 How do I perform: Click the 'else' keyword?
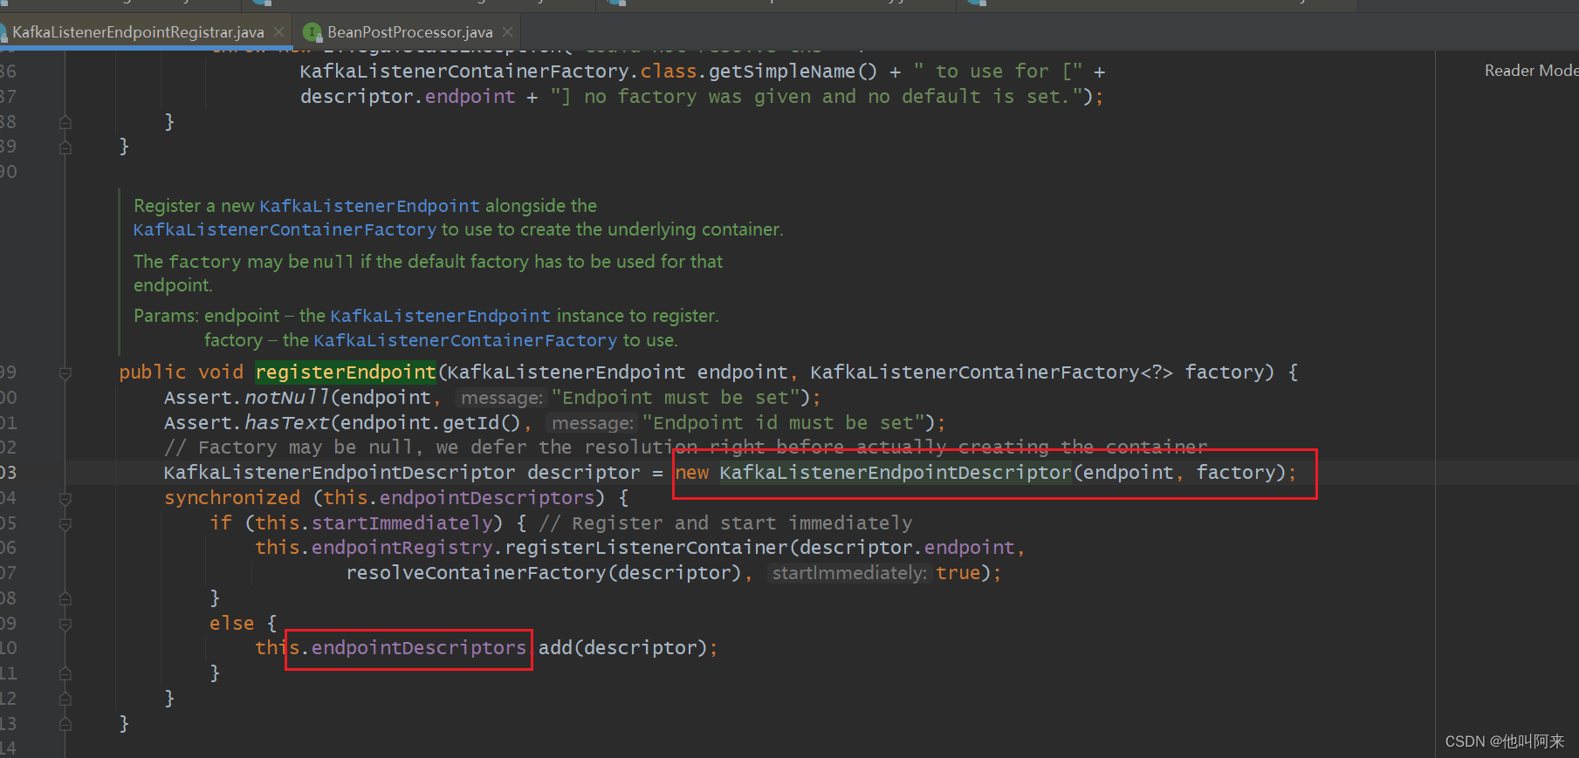232,624
